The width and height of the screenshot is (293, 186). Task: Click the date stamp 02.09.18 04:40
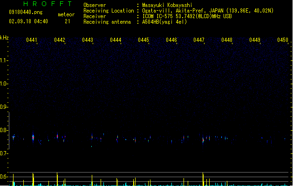(x=28, y=21)
